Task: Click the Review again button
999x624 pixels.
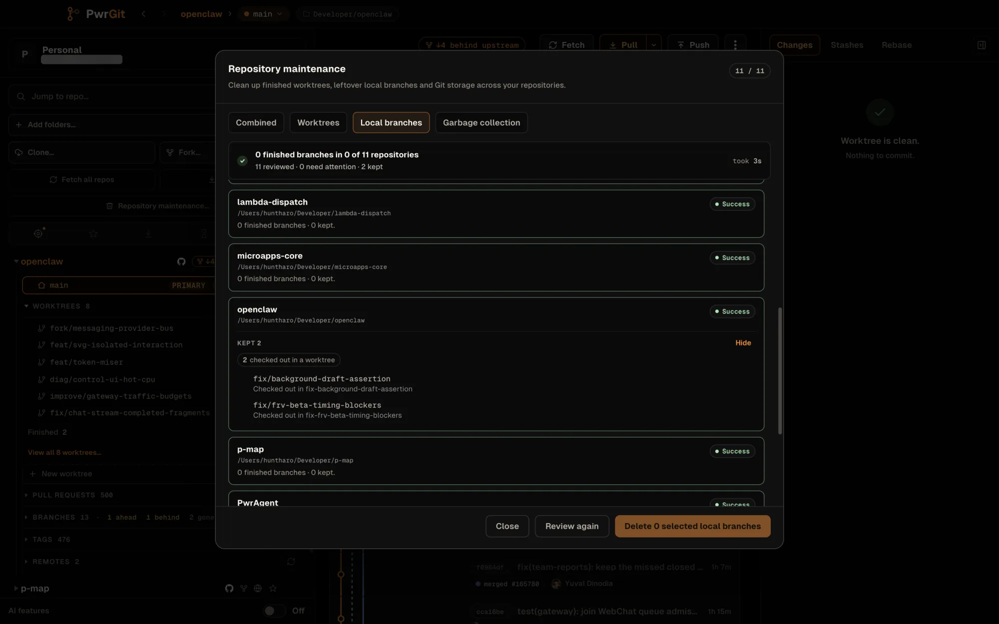Action: pyautogui.click(x=572, y=526)
